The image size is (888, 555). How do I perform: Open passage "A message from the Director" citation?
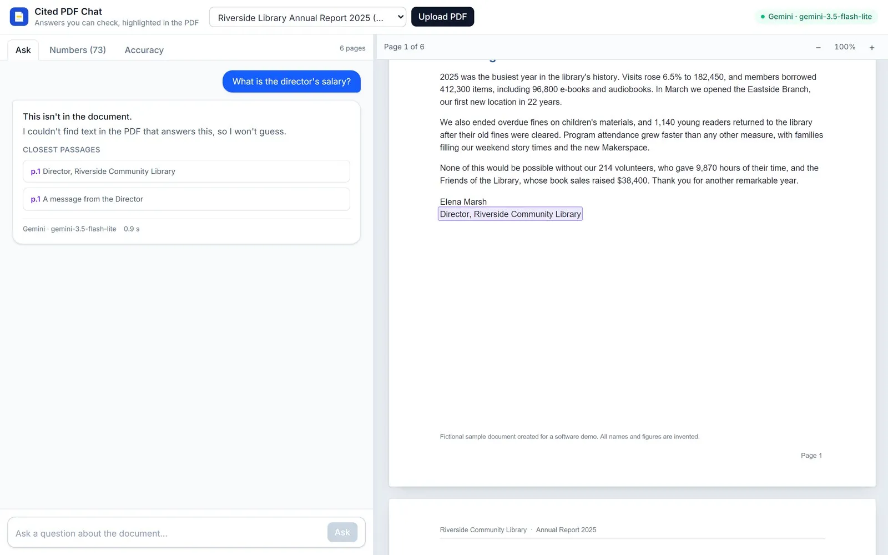click(186, 199)
